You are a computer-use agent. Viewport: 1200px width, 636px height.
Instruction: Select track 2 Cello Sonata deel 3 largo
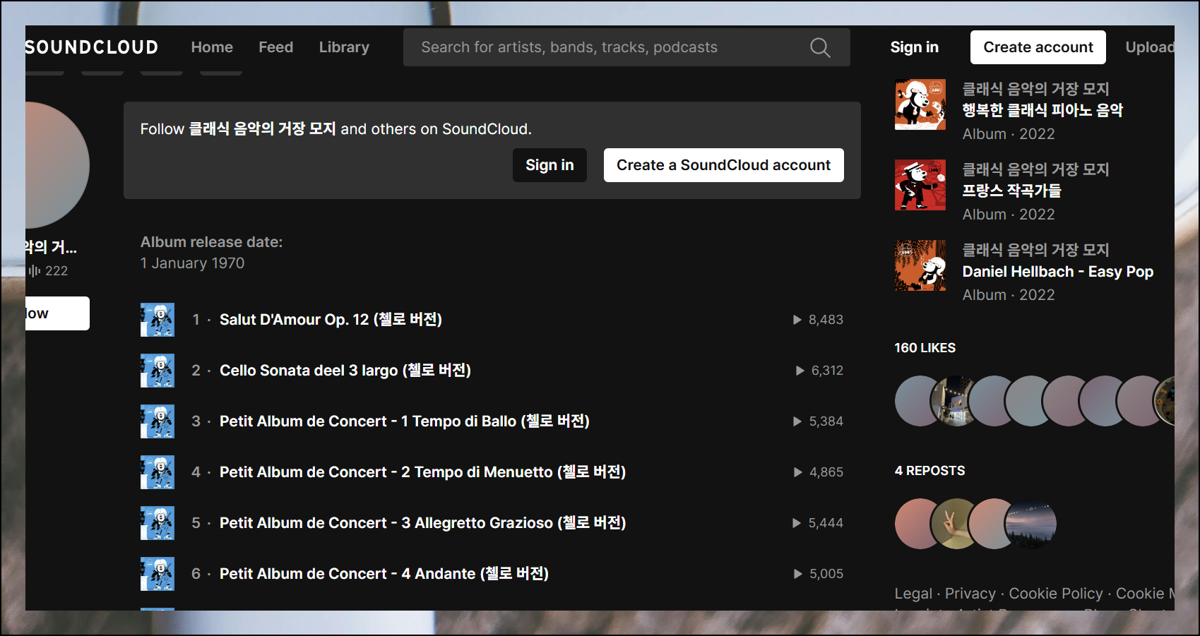click(345, 371)
